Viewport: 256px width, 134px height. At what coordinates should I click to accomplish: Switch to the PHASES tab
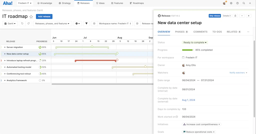[x=181, y=32]
